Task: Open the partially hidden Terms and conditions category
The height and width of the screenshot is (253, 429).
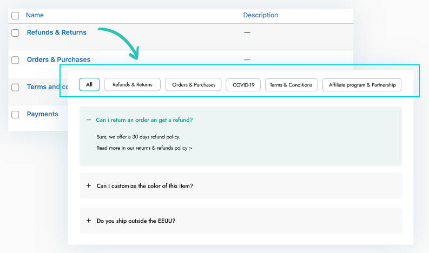Action: tap(47, 87)
